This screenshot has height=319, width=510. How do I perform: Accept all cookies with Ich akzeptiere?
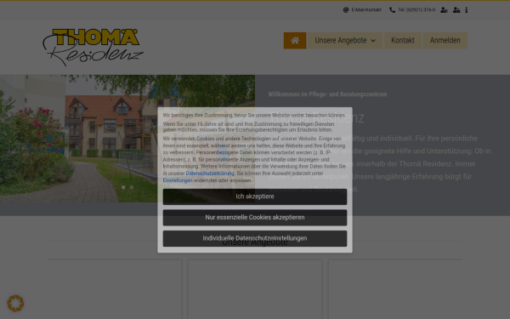(255, 197)
